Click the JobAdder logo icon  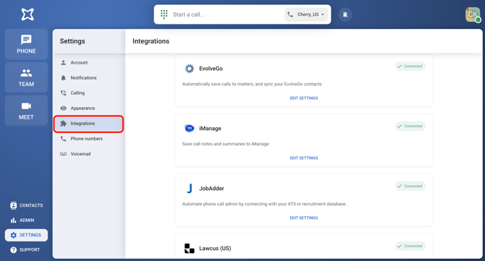pos(190,188)
